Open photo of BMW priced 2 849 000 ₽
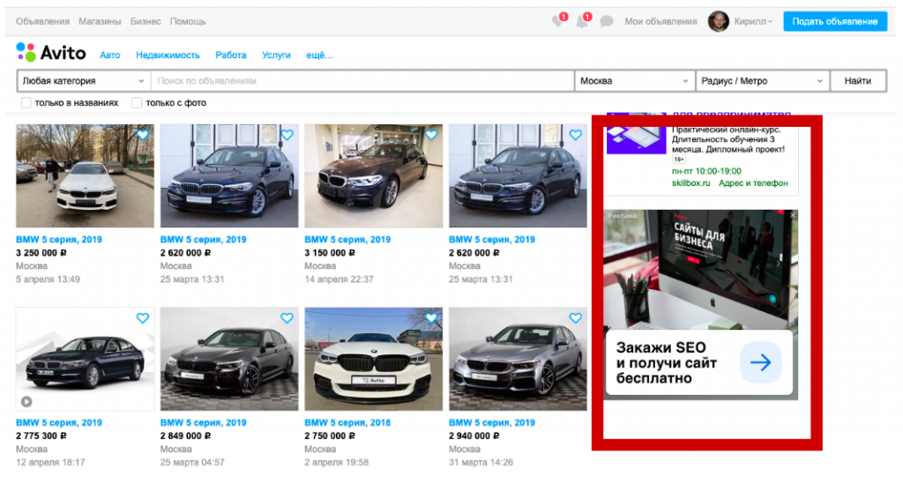This screenshot has width=903, height=477. 229,359
